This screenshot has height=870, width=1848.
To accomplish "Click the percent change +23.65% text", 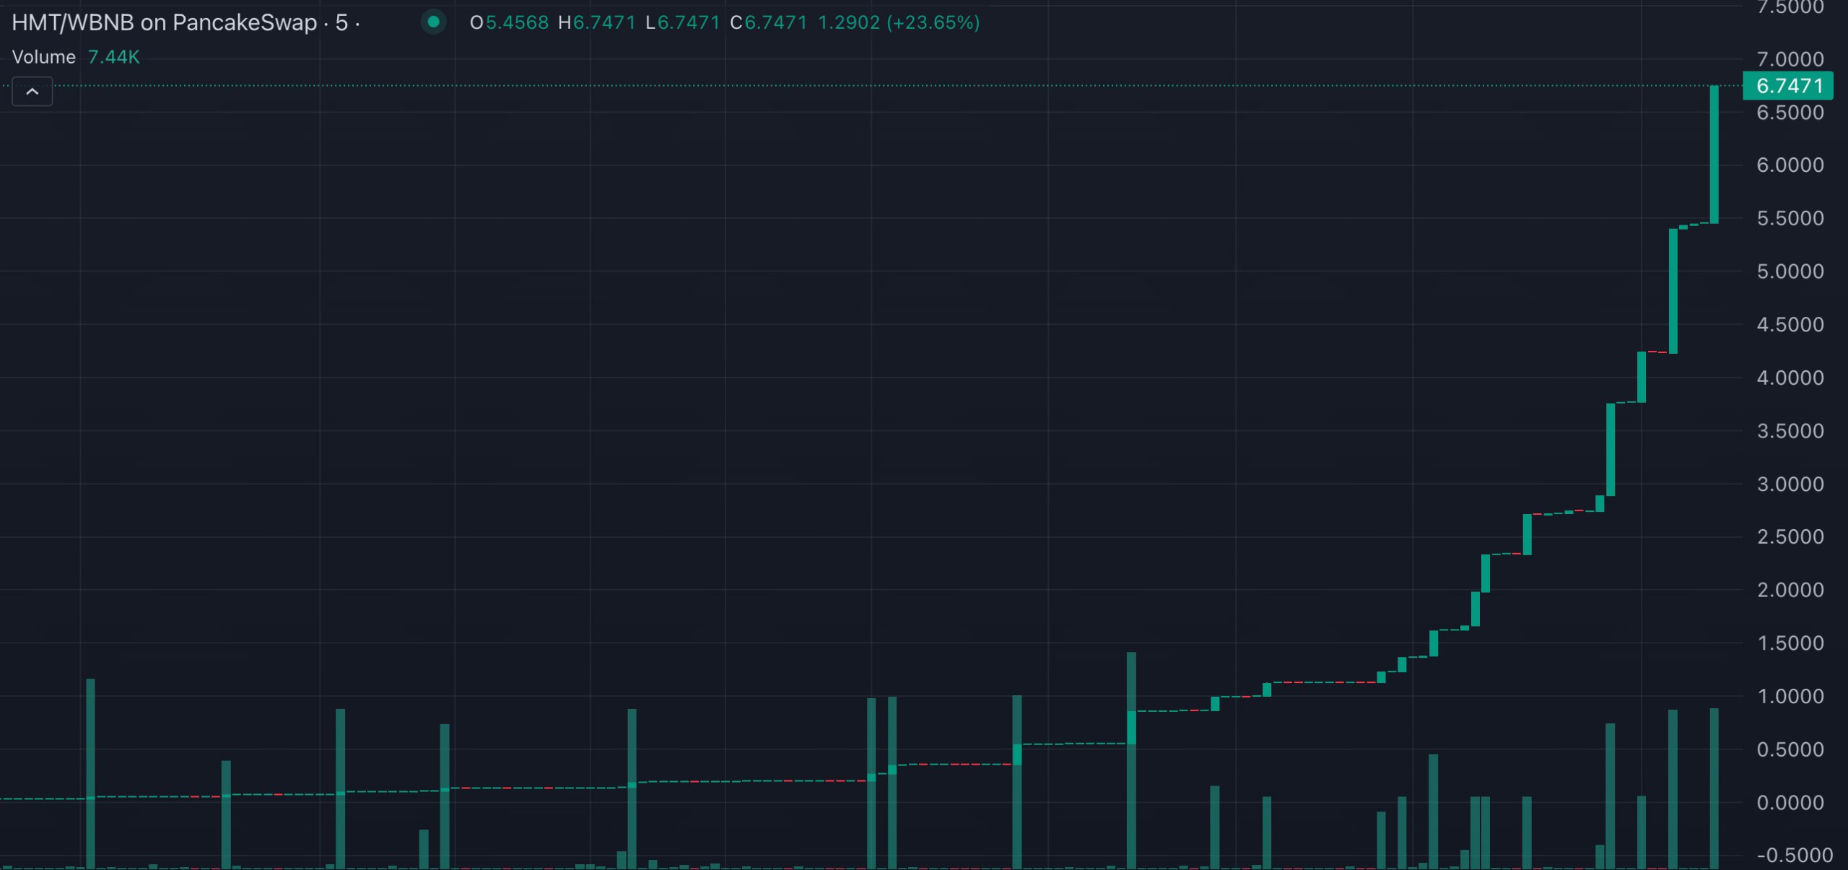I will [x=933, y=23].
